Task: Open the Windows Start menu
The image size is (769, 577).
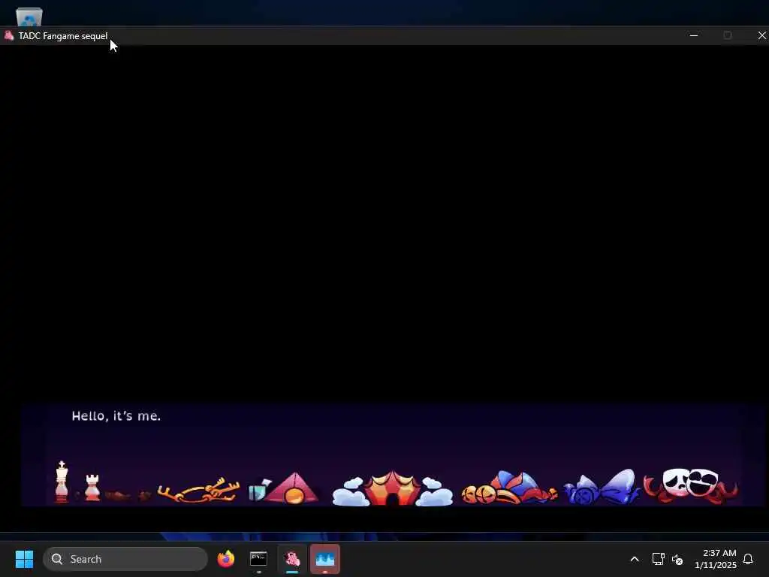Action: click(24, 559)
